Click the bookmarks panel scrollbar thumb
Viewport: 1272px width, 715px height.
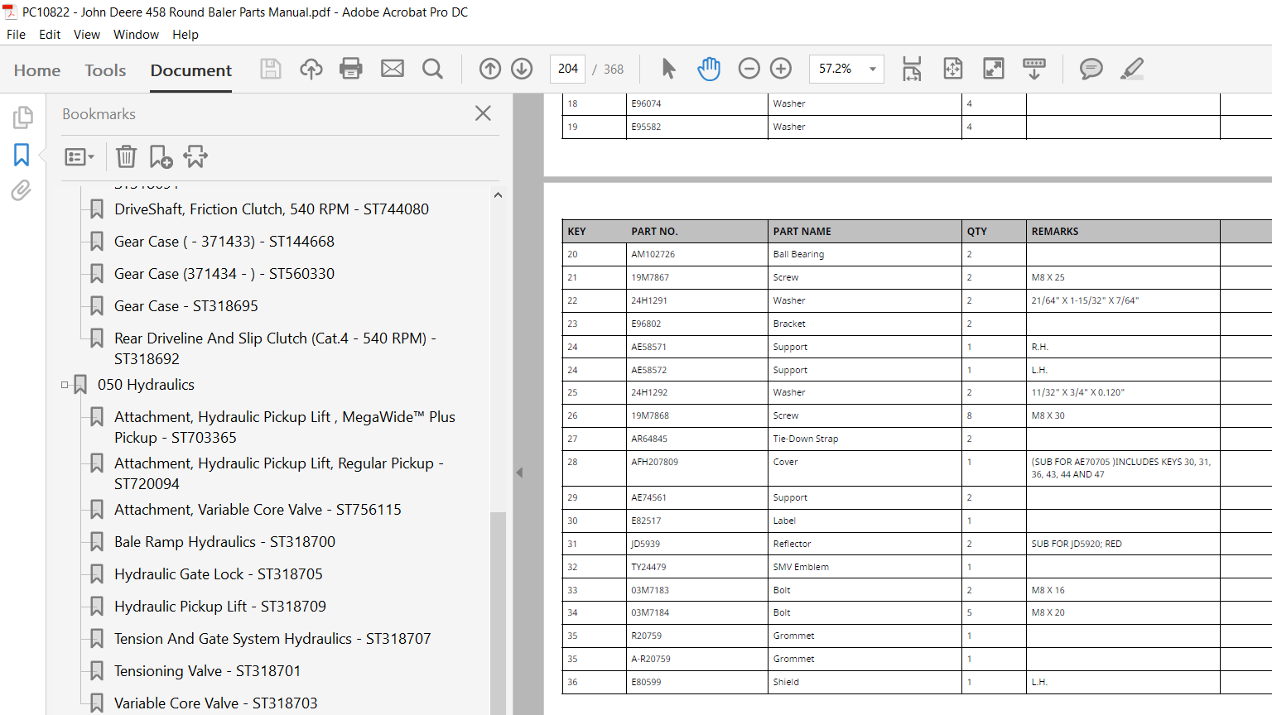(x=498, y=612)
